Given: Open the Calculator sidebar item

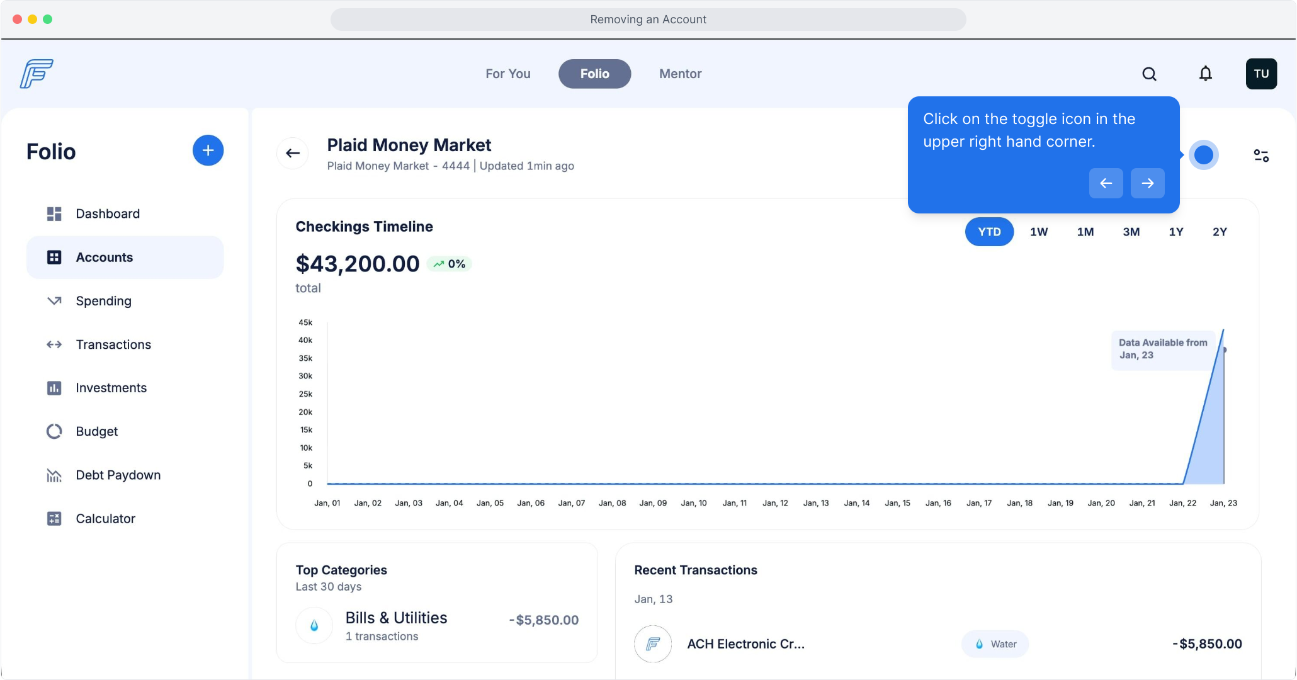Looking at the screenshot, I should point(105,519).
